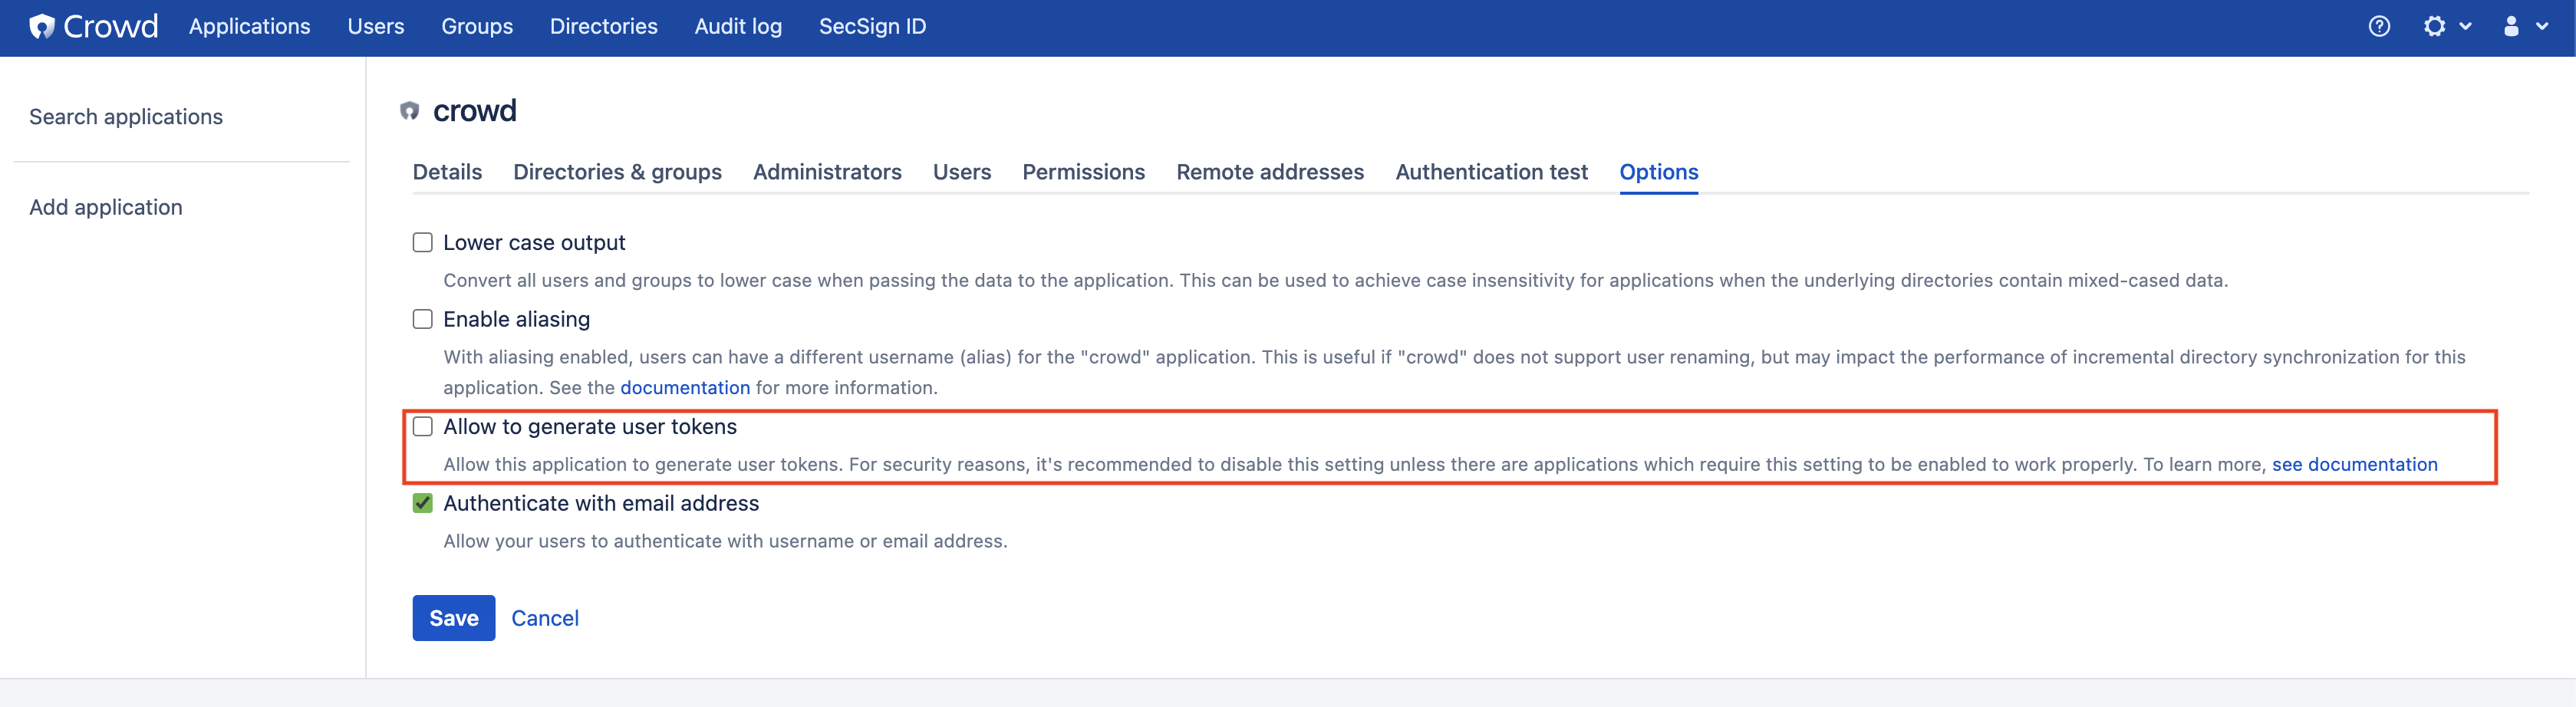Open the SecSign ID menu
Viewport: 2576px width, 707px height.
871,26
